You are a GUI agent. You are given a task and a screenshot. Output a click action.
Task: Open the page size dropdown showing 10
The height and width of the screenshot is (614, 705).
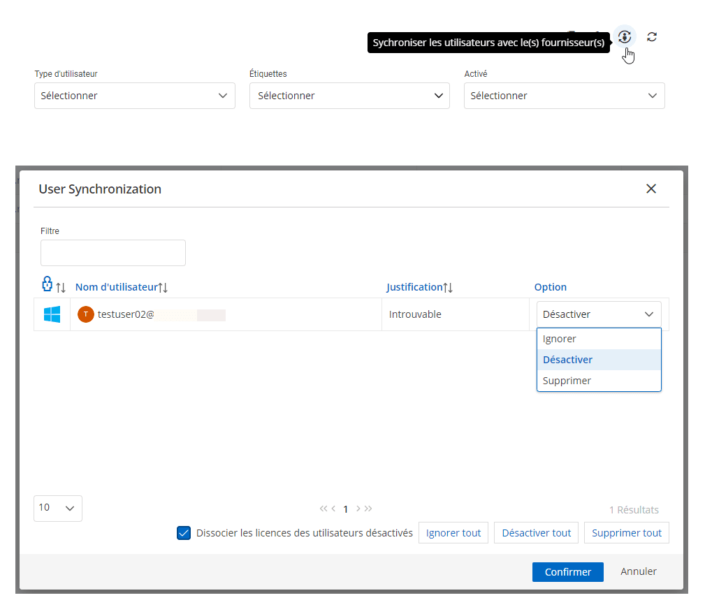click(57, 508)
